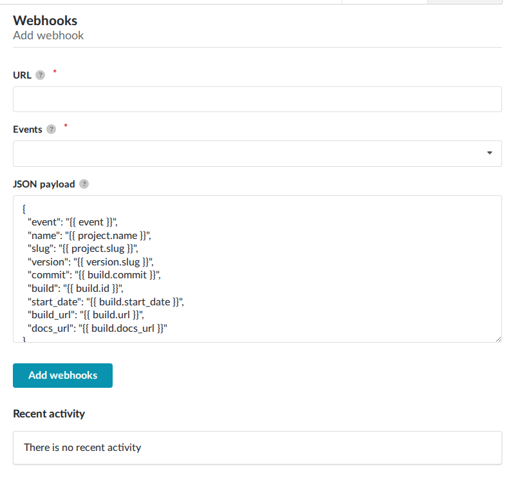
Task: Select the Add webhook subtitle
Action: 48,35
